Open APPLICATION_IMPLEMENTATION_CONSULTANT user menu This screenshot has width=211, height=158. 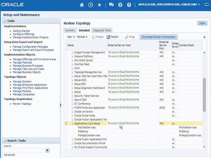pos(169,5)
